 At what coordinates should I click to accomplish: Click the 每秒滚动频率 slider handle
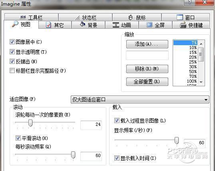pyautogui.click(x=73, y=155)
